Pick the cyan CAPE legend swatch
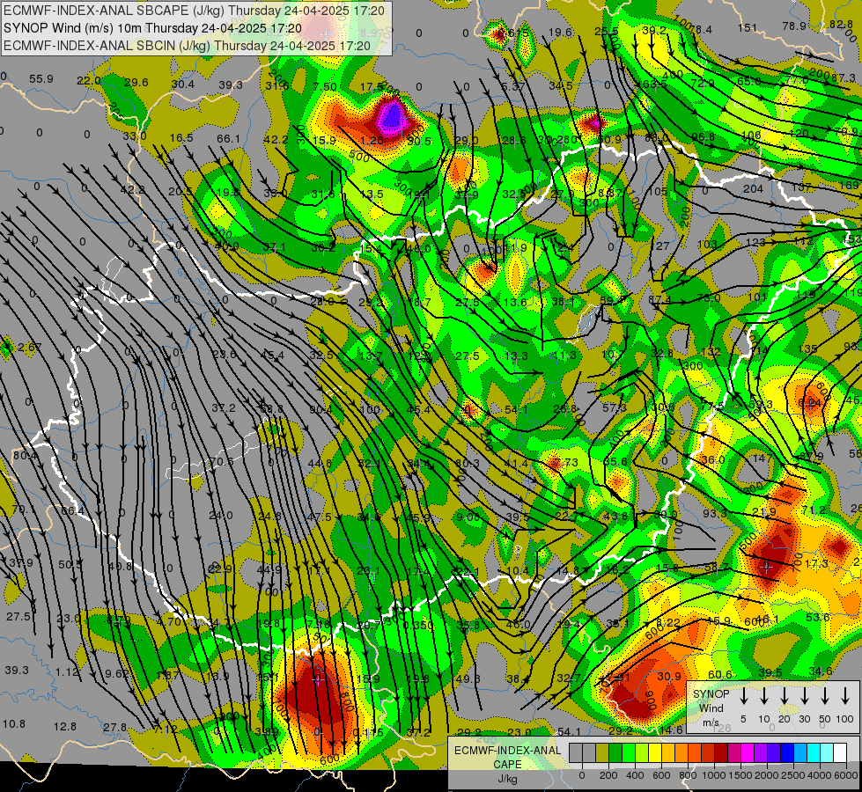Image resolution: width=862 pixels, height=792 pixels. coord(814,752)
